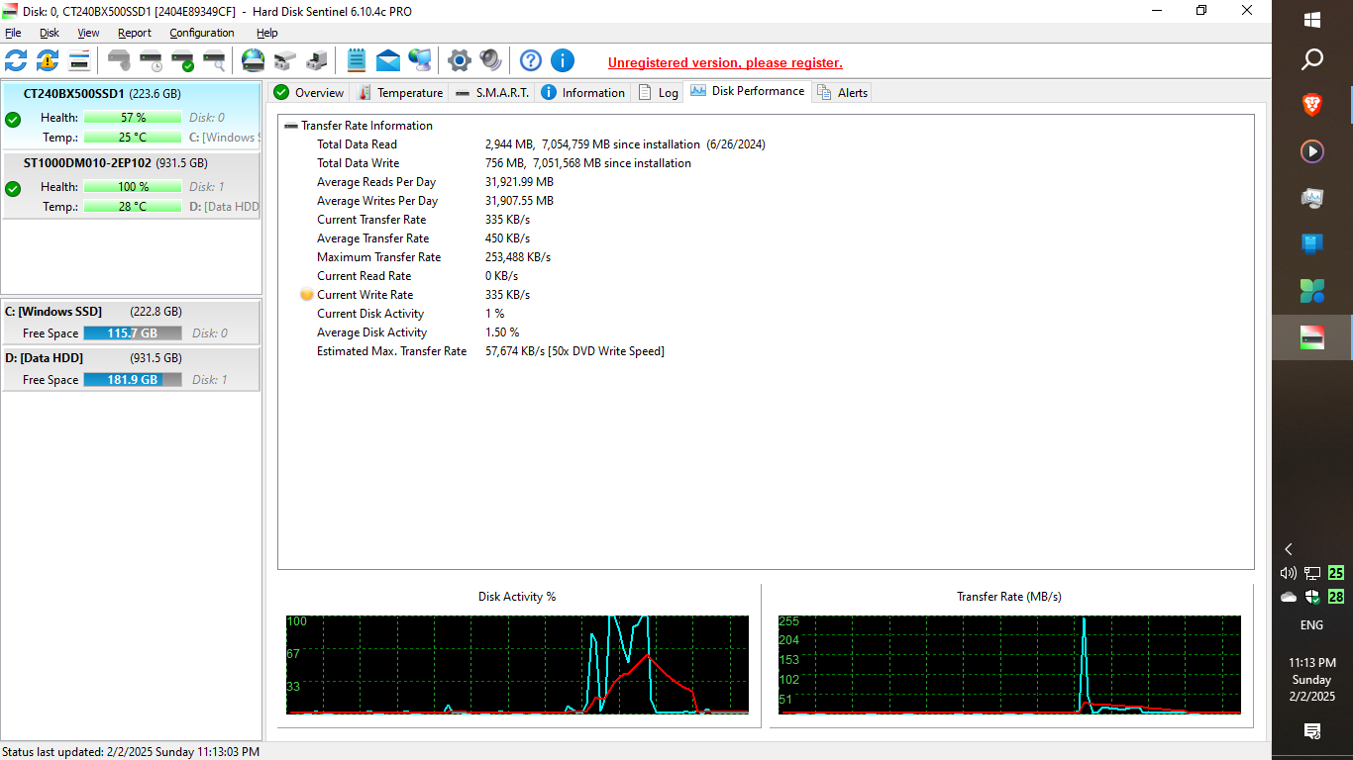Click the Disk Activity % graph
The height and width of the screenshot is (760, 1353).
pos(517,664)
